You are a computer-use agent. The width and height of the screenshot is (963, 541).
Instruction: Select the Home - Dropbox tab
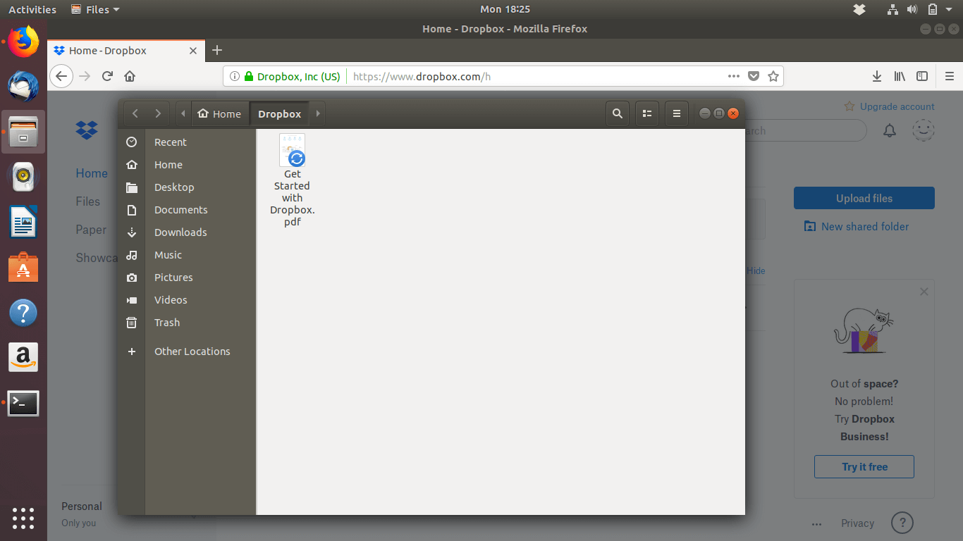[127, 51]
